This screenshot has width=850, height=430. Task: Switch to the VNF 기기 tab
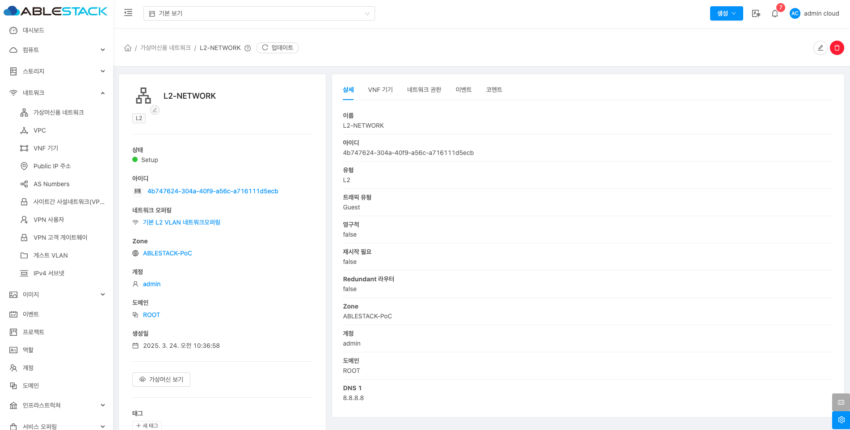[380, 90]
